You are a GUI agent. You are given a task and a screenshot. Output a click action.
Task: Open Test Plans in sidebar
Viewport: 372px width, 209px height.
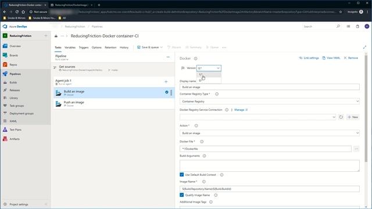[16, 129]
